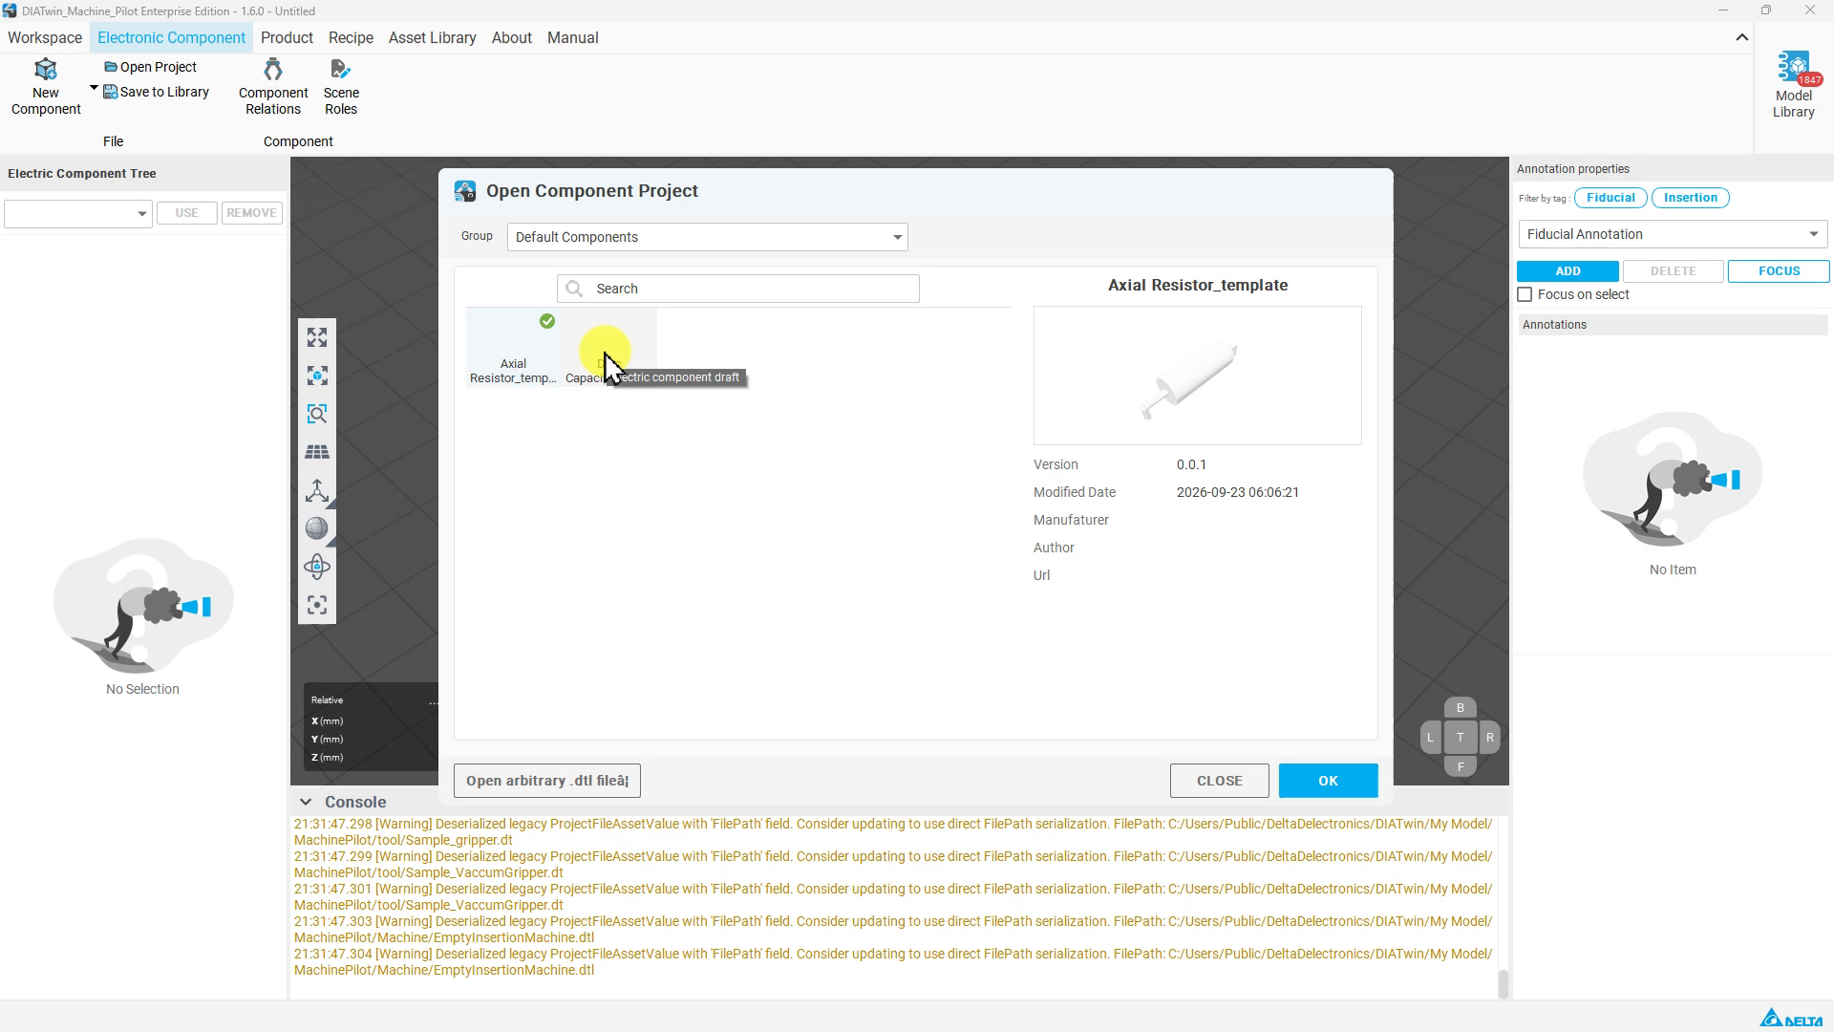Click the USE button in component tree

tap(187, 213)
